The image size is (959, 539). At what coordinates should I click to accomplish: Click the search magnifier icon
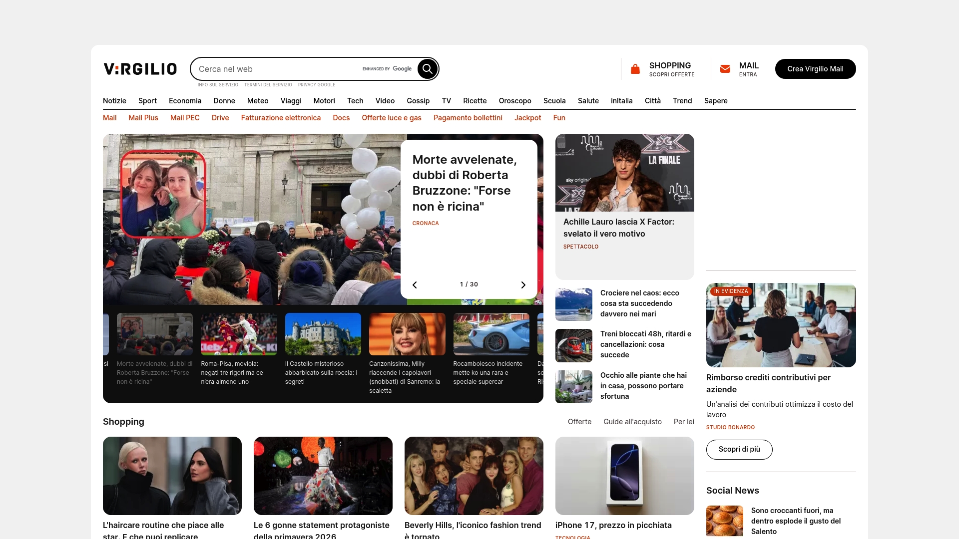tap(427, 69)
